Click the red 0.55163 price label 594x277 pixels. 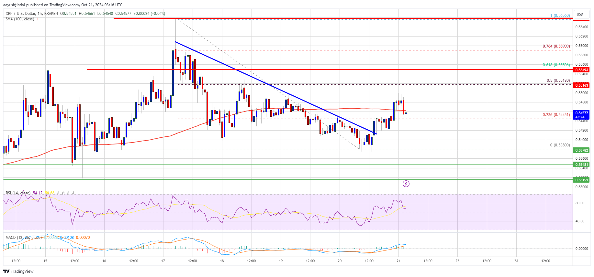pos(581,85)
